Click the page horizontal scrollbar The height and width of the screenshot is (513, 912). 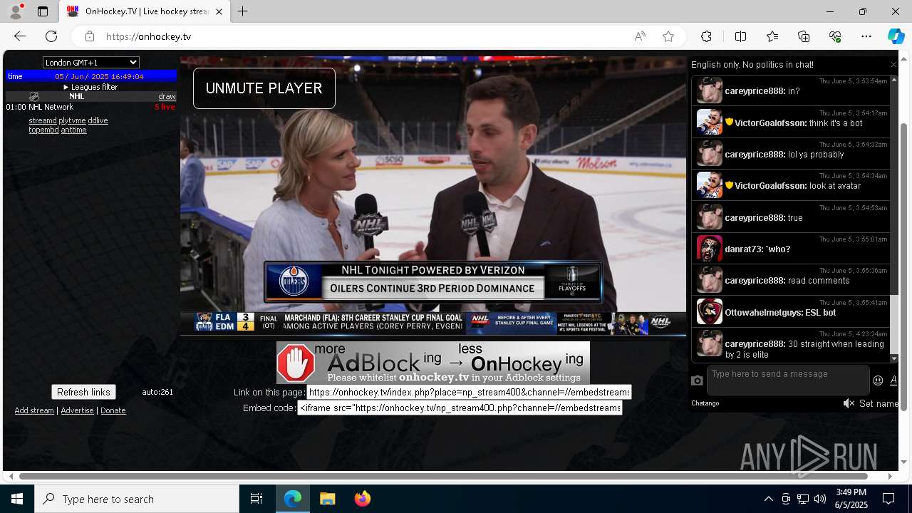[x=443, y=476]
